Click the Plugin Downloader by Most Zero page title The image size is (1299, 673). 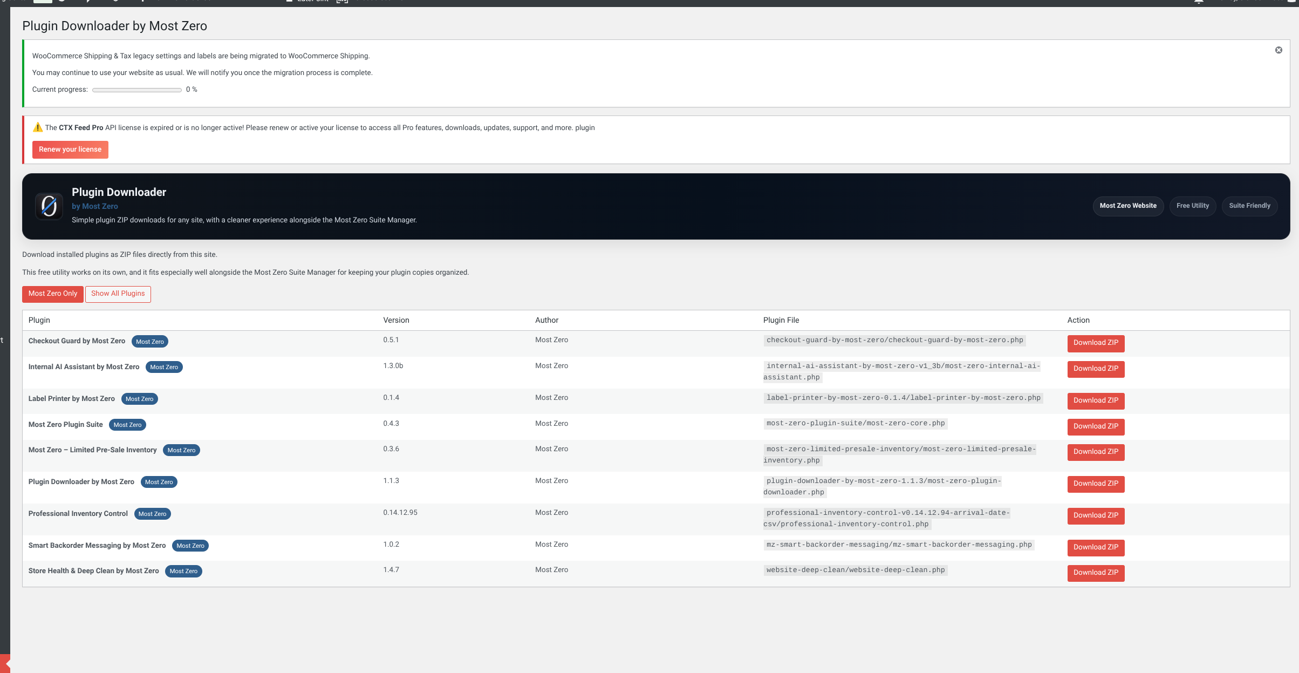click(114, 26)
